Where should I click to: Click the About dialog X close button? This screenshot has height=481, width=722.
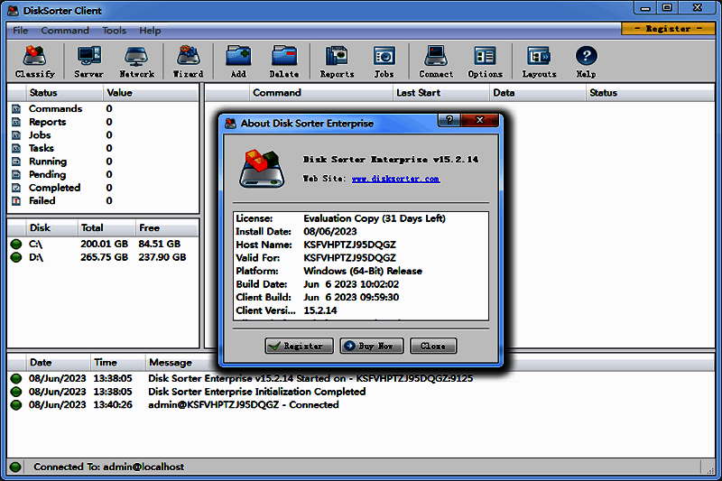479,120
